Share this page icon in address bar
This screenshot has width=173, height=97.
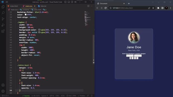point(149,8)
